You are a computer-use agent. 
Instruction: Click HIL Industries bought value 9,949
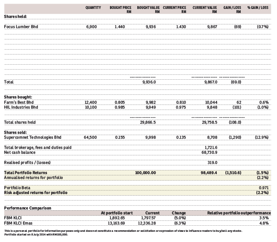click(x=151, y=107)
